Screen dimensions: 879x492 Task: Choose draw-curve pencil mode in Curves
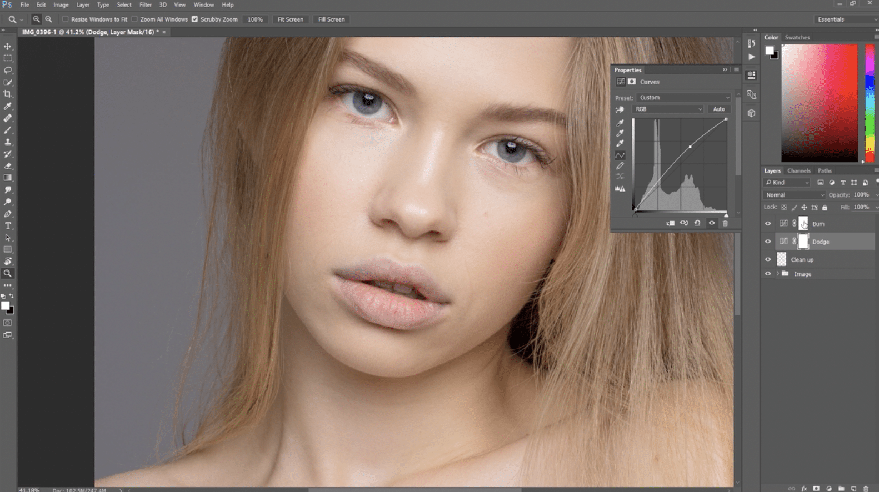[x=620, y=166]
